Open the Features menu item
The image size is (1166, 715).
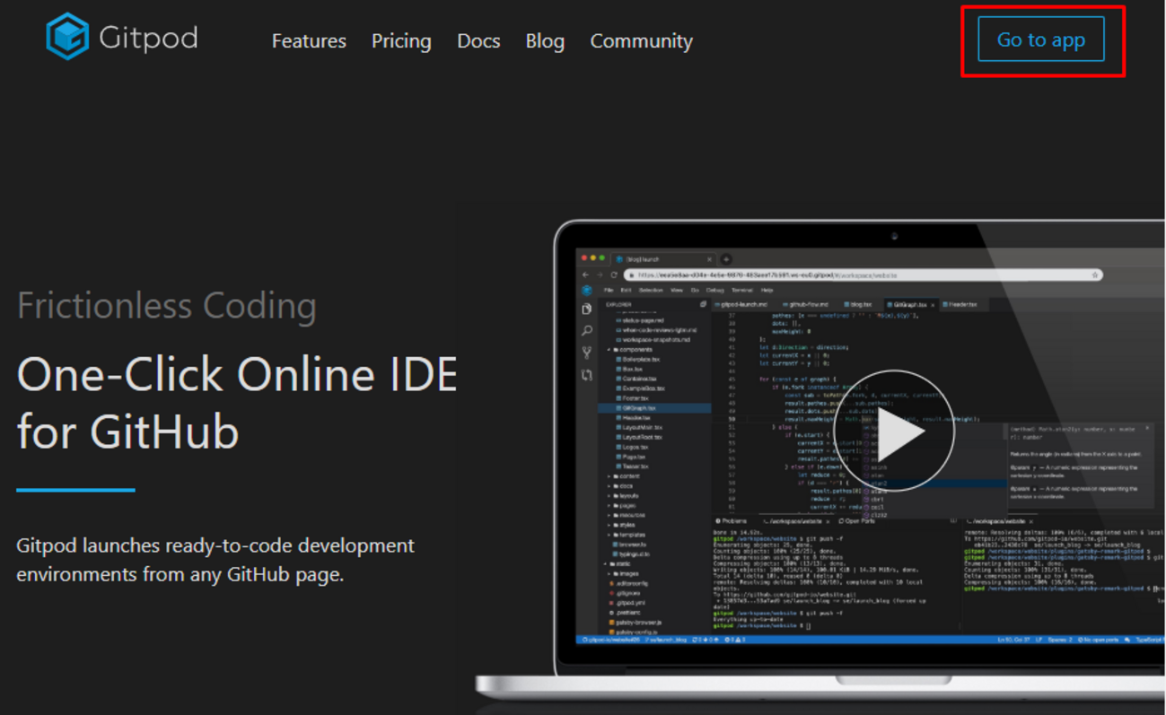[309, 41]
